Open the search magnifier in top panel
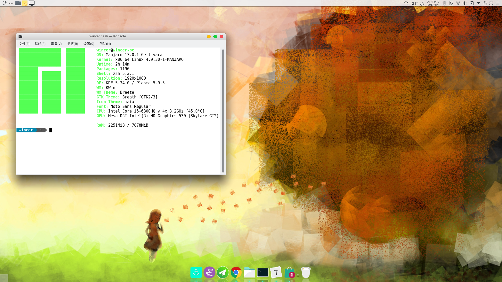 coord(406,3)
